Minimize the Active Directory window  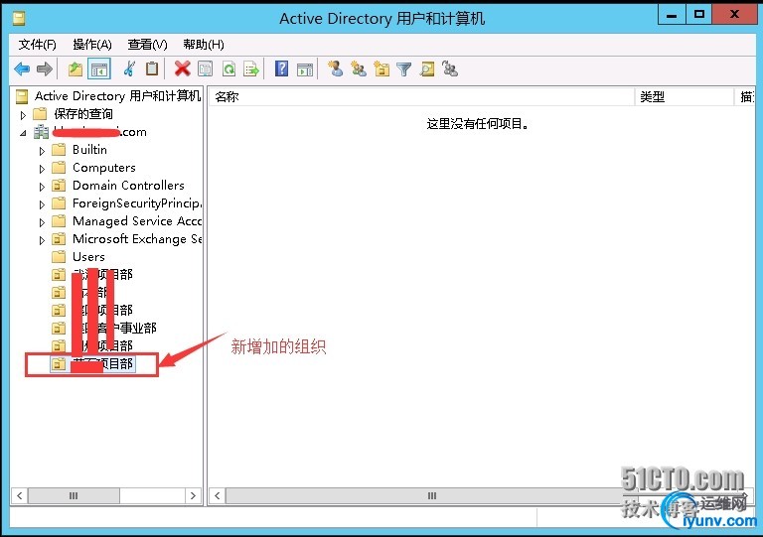coord(672,15)
